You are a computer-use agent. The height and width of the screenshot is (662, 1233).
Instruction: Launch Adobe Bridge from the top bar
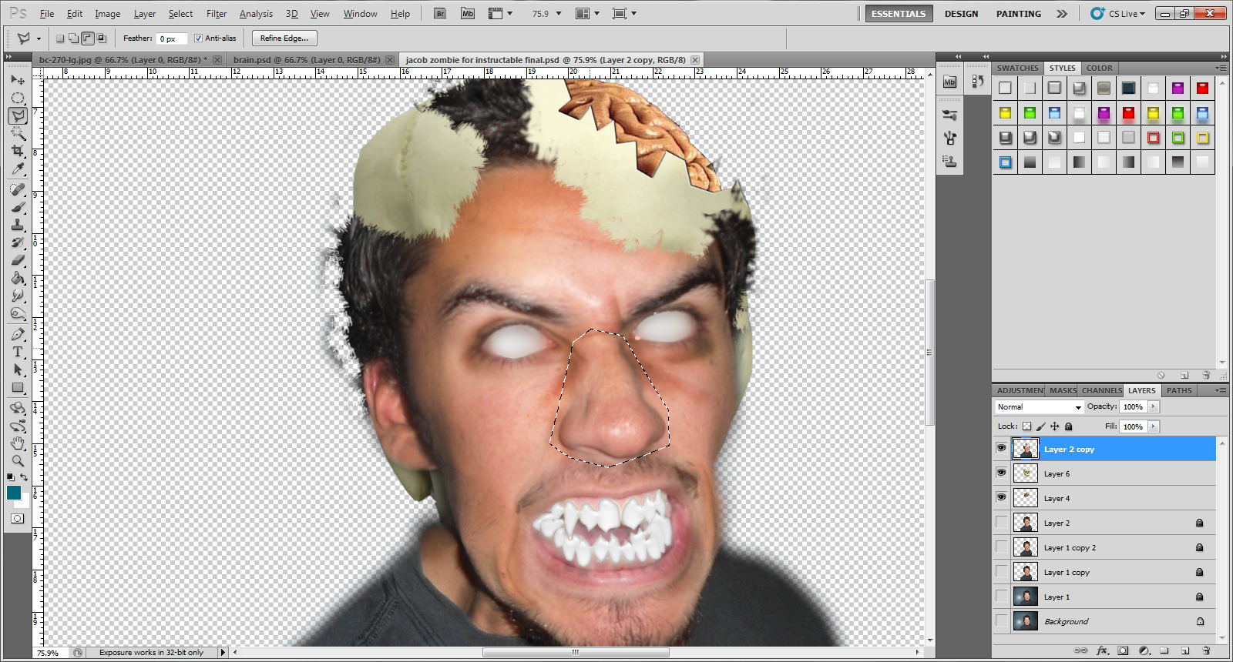pos(440,14)
